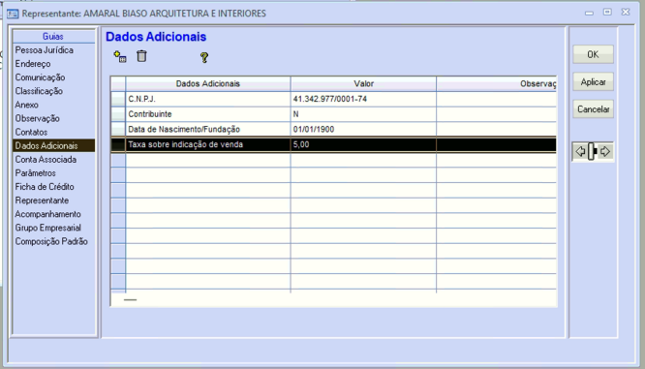Click the Observação cell of the C.N.P.J. row
This screenshot has height=369, width=645.
point(497,99)
